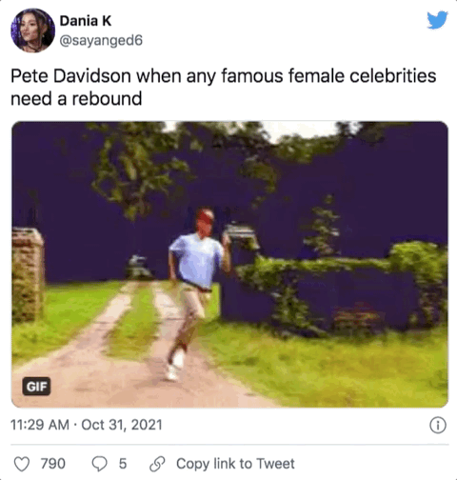Screen dimensions: 457x480
Task: Click the tweet text about Pete Davidson
Action: 224,87
